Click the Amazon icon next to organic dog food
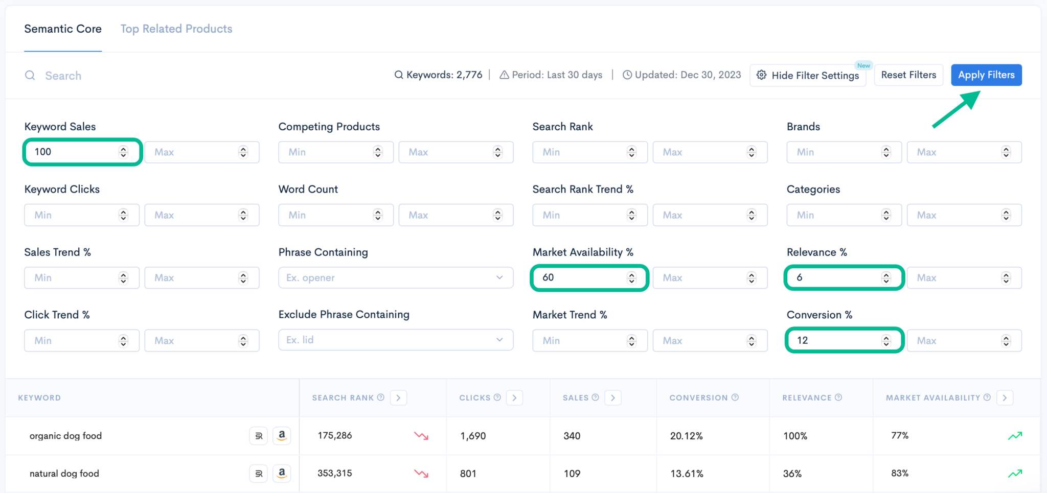Image resolution: width=1047 pixels, height=493 pixels. (x=282, y=435)
